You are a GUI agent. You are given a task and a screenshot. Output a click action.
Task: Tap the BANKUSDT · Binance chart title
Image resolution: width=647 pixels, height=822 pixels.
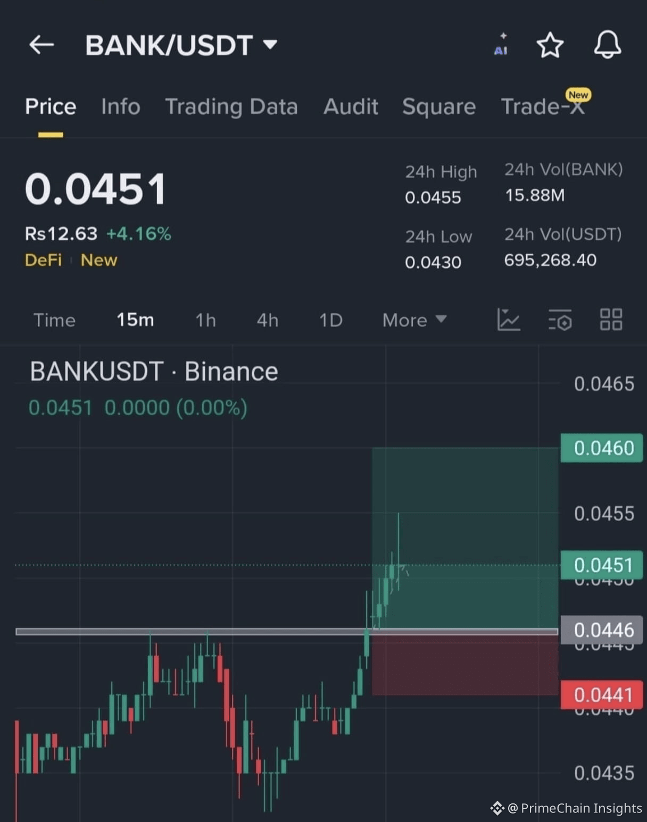coord(154,372)
